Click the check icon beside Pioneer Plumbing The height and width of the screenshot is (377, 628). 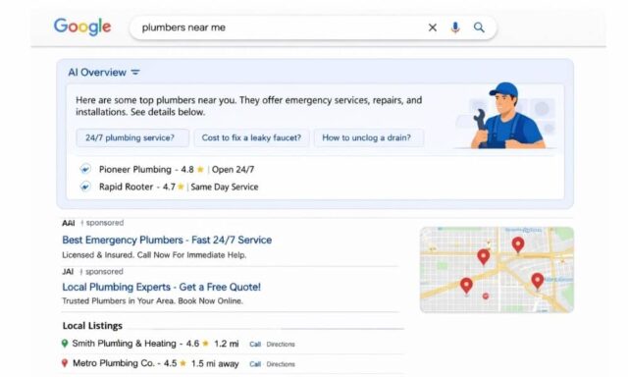pos(85,169)
